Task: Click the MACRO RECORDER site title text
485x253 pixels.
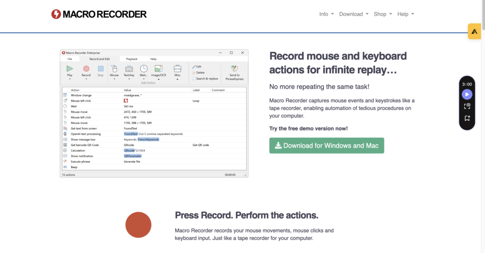Action: click(105, 14)
